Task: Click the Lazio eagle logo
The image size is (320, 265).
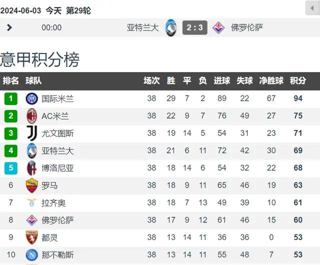Action: 31,202
